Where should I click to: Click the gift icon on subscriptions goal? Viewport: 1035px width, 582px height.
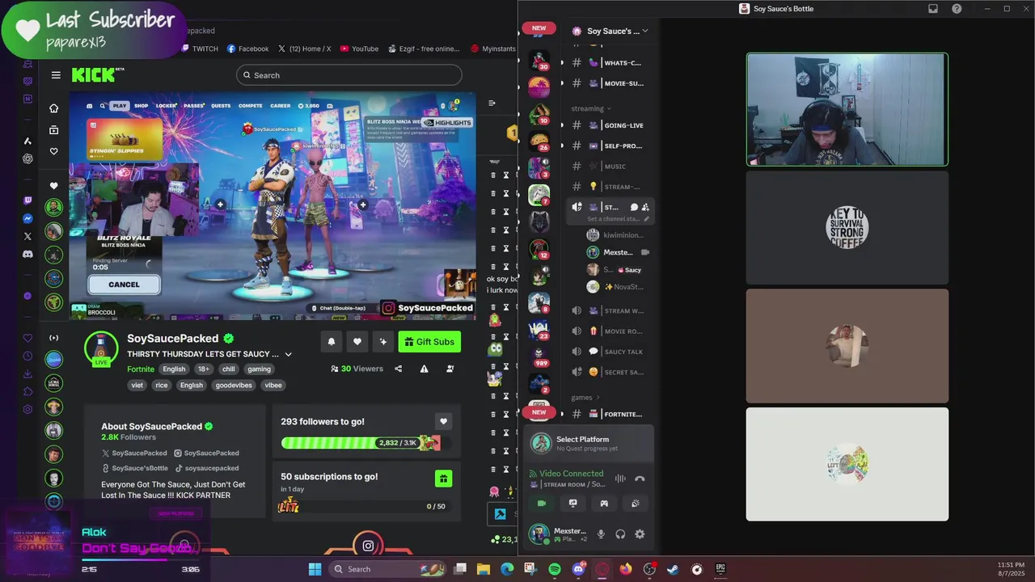[443, 479]
